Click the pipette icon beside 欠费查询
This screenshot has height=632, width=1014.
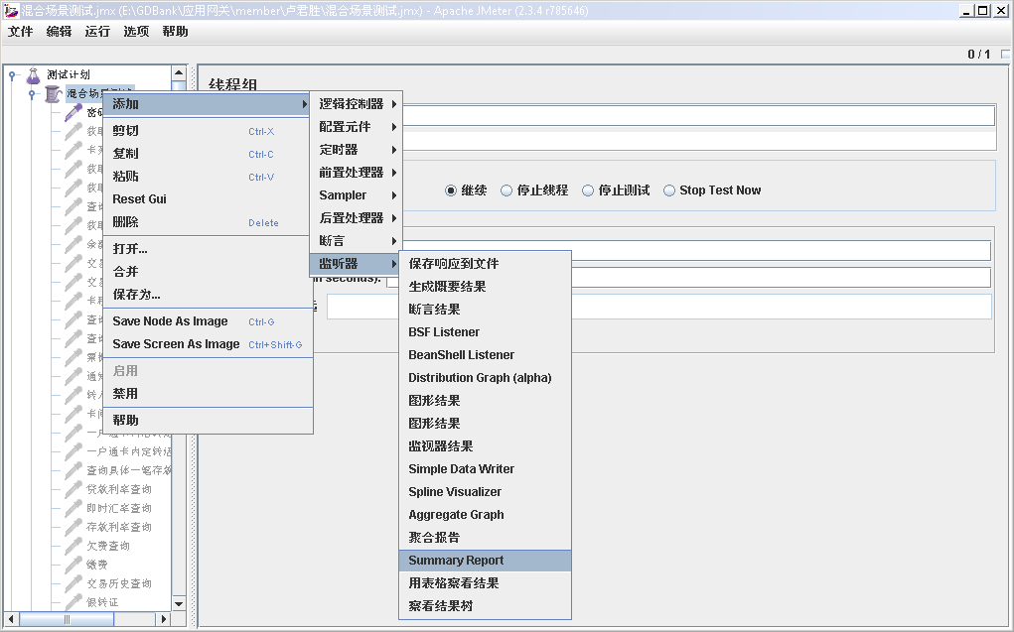[x=73, y=546]
